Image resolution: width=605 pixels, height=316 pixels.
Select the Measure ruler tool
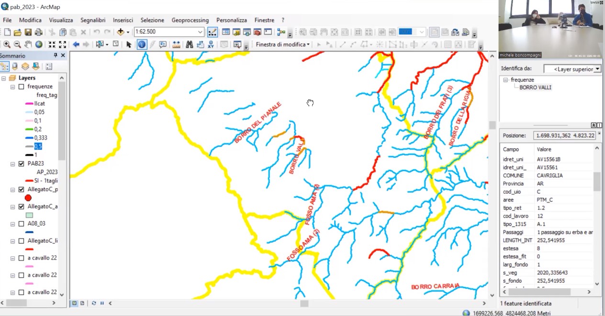click(x=176, y=44)
